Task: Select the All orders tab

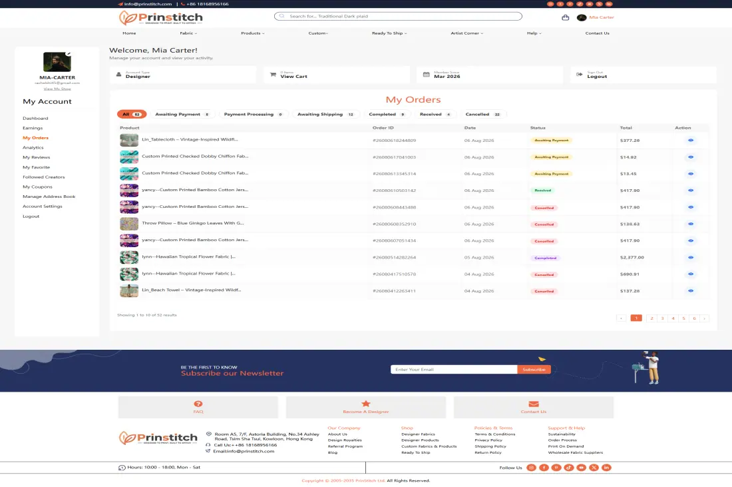Action: point(132,114)
